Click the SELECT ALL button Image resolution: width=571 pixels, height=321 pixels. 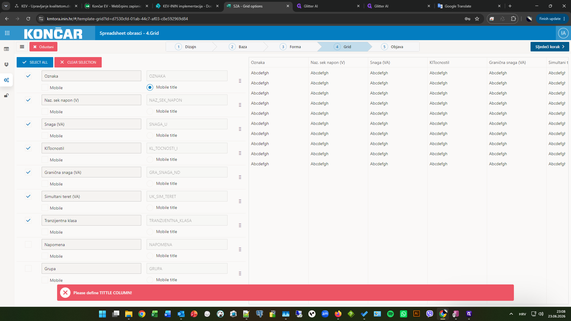tap(35, 62)
